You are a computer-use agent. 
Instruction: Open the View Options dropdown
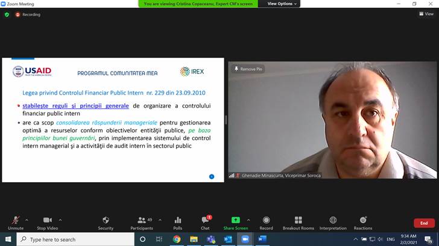(x=282, y=4)
